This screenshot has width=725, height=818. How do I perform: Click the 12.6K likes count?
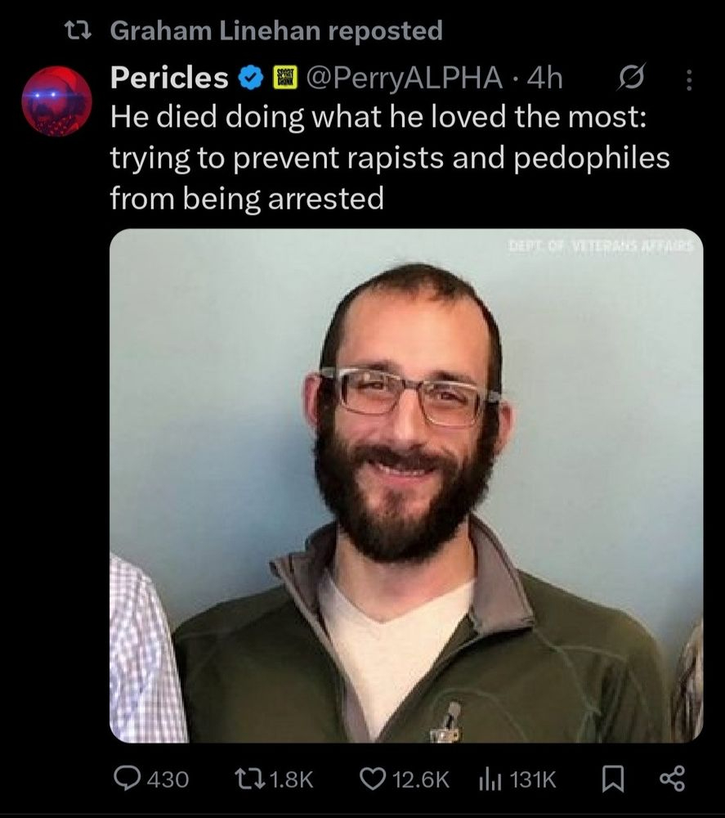[420, 780]
